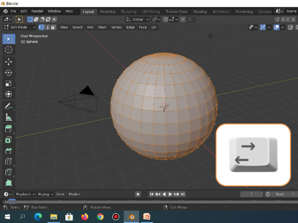
Task: Toggle Y axis mirror
Action: (288, 20)
